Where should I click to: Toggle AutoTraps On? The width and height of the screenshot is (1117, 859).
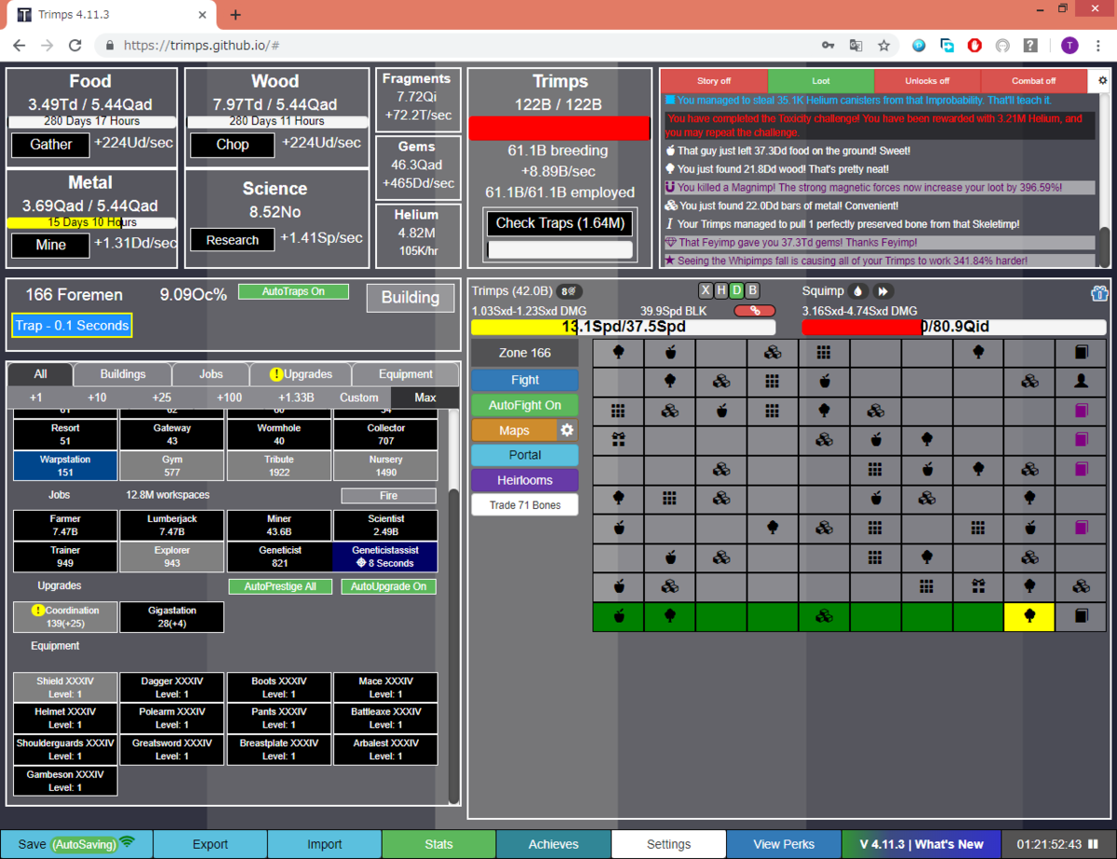[x=293, y=291]
